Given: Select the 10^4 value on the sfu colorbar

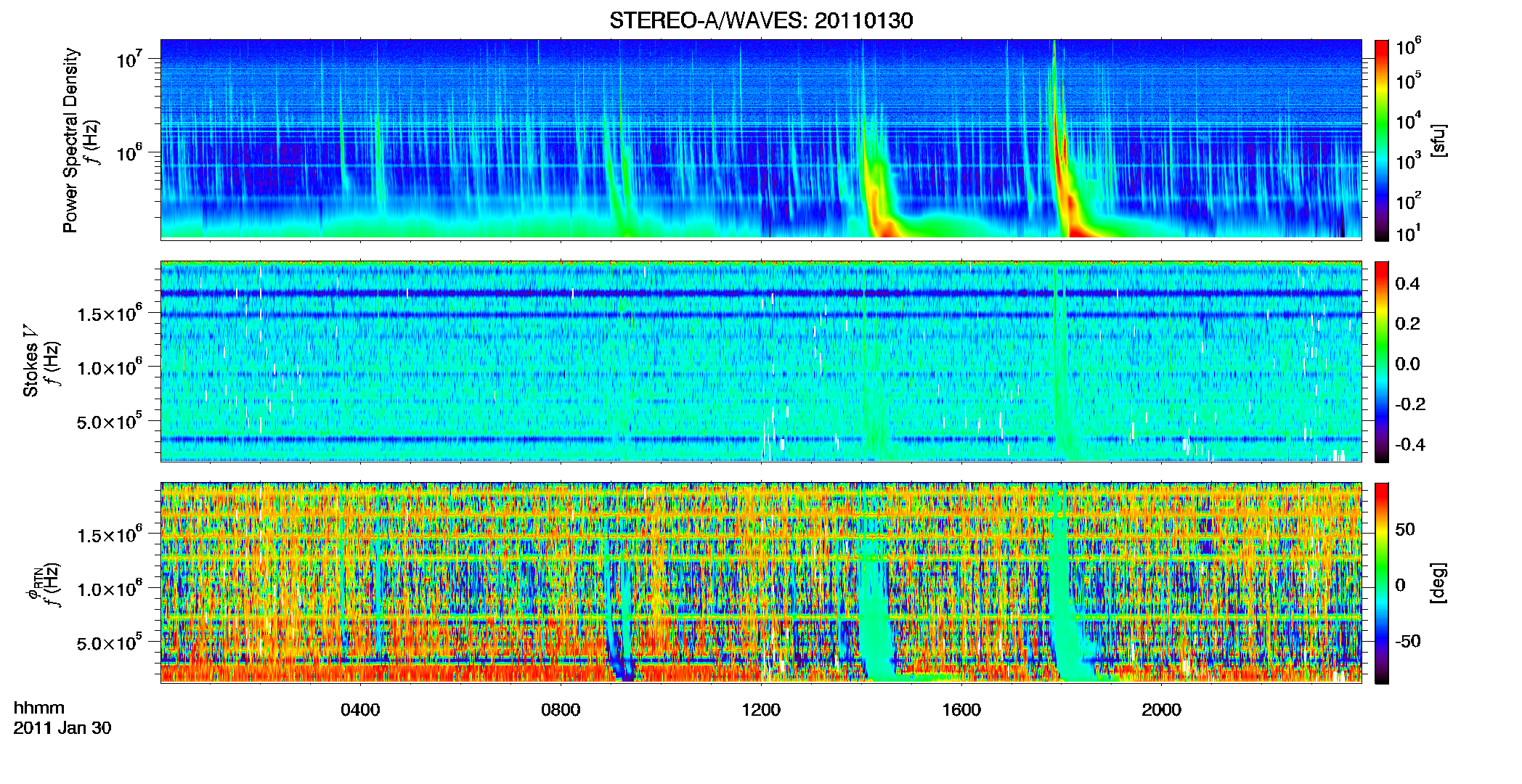Looking at the screenshot, I should tap(1409, 120).
